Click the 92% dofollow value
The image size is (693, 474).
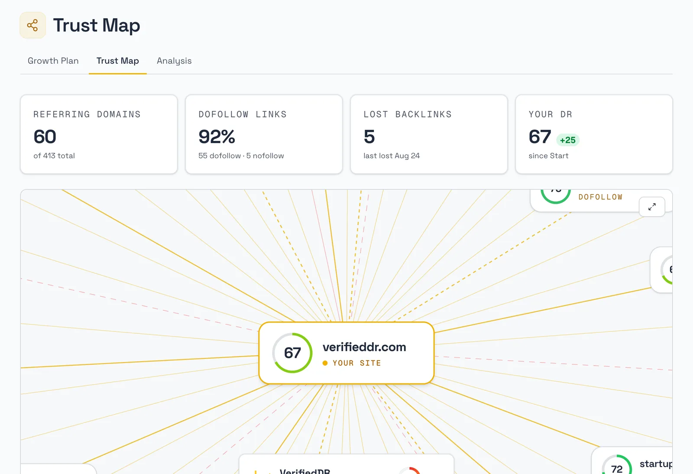pos(217,137)
